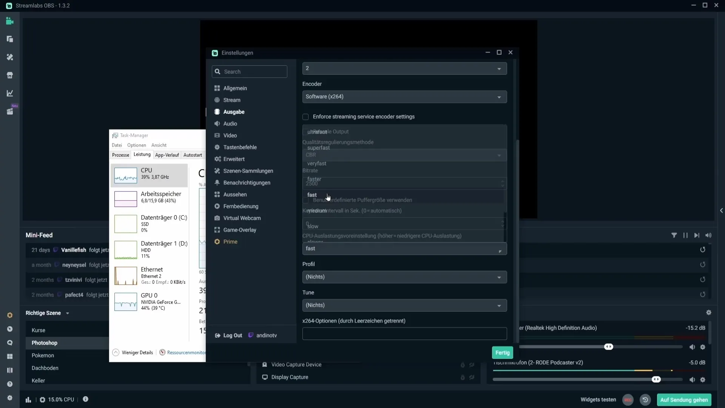This screenshot has height=408, width=725.
Task: Open the Help question mark icon in sidebar
Action: 10,384
